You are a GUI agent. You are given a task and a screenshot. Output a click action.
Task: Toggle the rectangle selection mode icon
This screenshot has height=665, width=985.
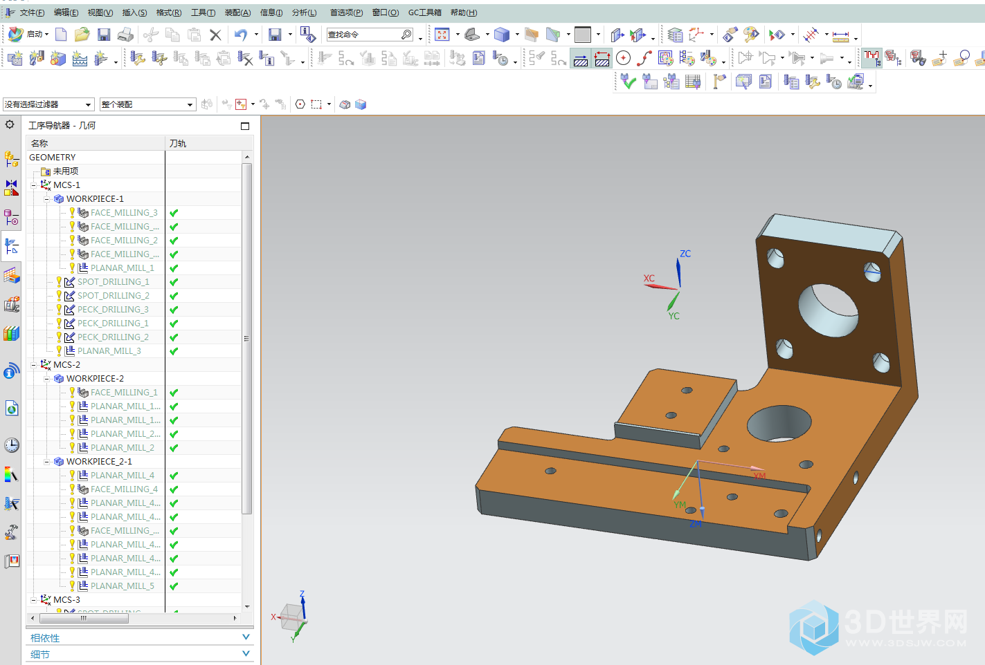[x=316, y=104]
